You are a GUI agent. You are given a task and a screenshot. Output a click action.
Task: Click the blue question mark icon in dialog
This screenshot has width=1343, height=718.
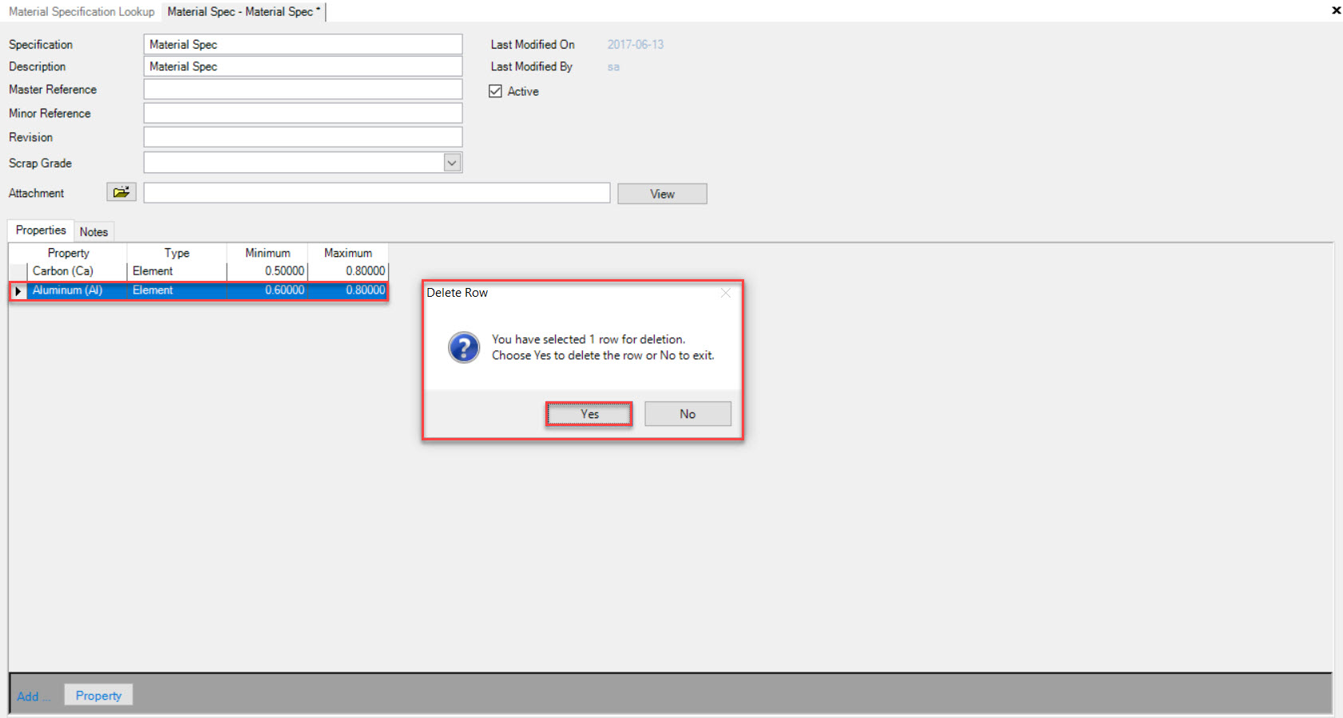click(x=464, y=348)
